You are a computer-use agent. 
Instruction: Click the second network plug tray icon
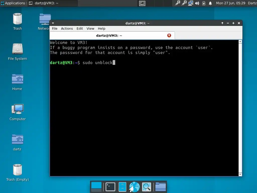(184, 3)
